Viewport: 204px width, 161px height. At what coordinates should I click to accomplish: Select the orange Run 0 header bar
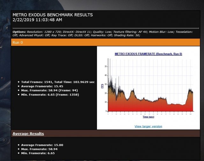[106, 42]
